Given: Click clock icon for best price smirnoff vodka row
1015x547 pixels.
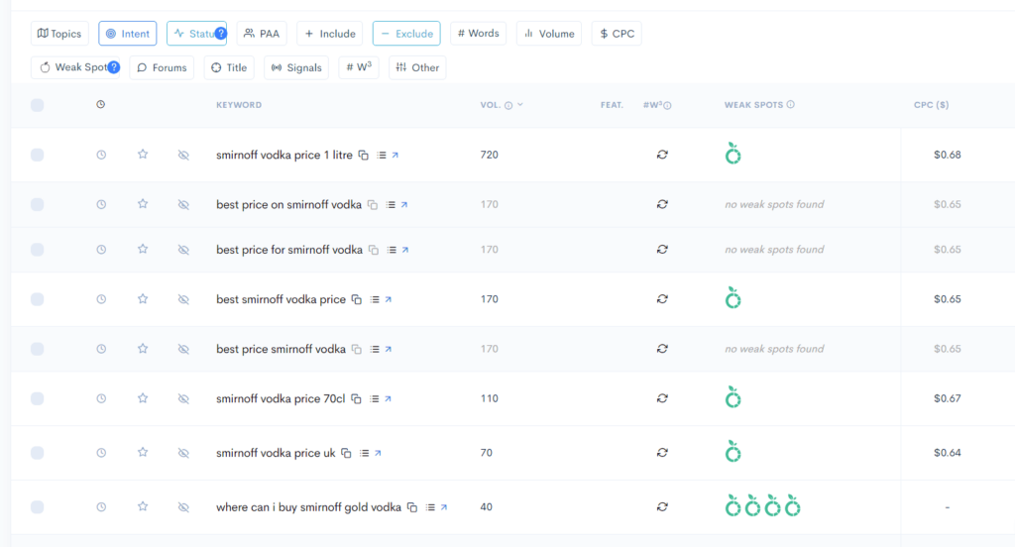Looking at the screenshot, I should pyautogui.click(x=102, y=349).
